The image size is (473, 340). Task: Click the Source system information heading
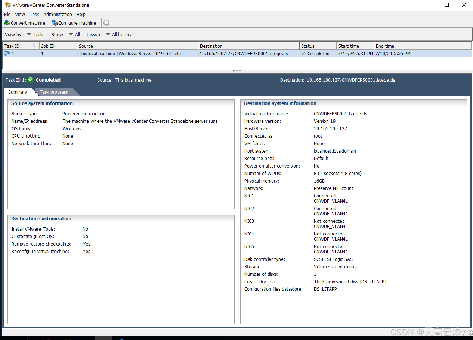42,103
